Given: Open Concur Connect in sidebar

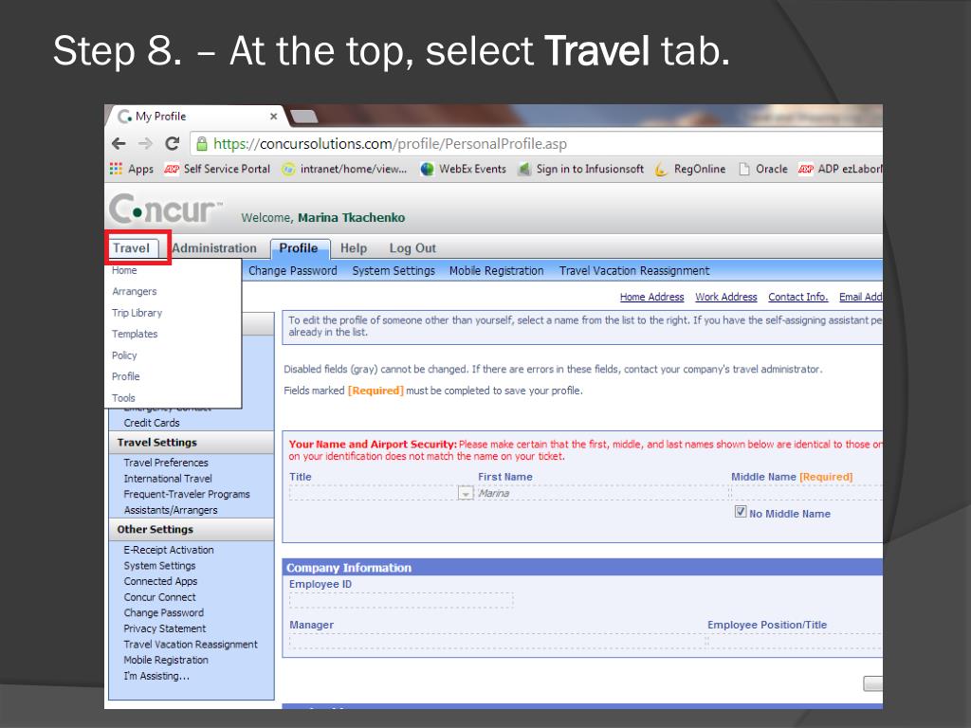Looking at the screenshot, I should (x=159, y=597).
